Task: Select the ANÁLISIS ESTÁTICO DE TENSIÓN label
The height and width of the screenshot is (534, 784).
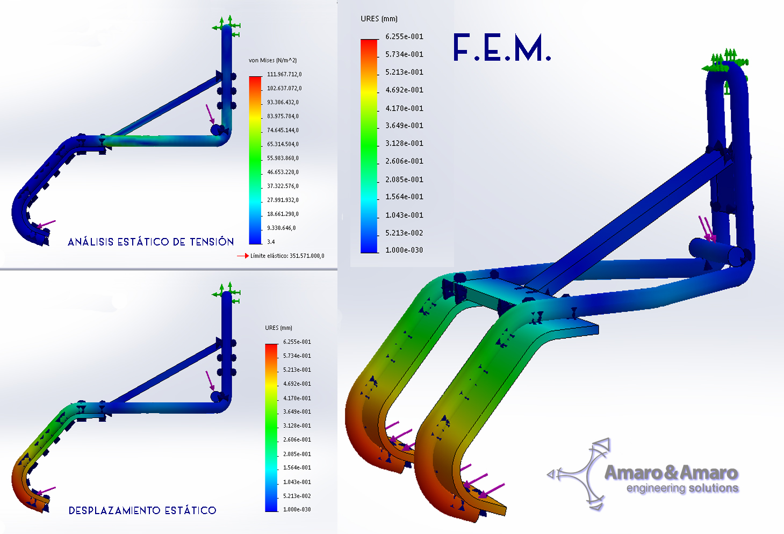Action: pos(151,242)
